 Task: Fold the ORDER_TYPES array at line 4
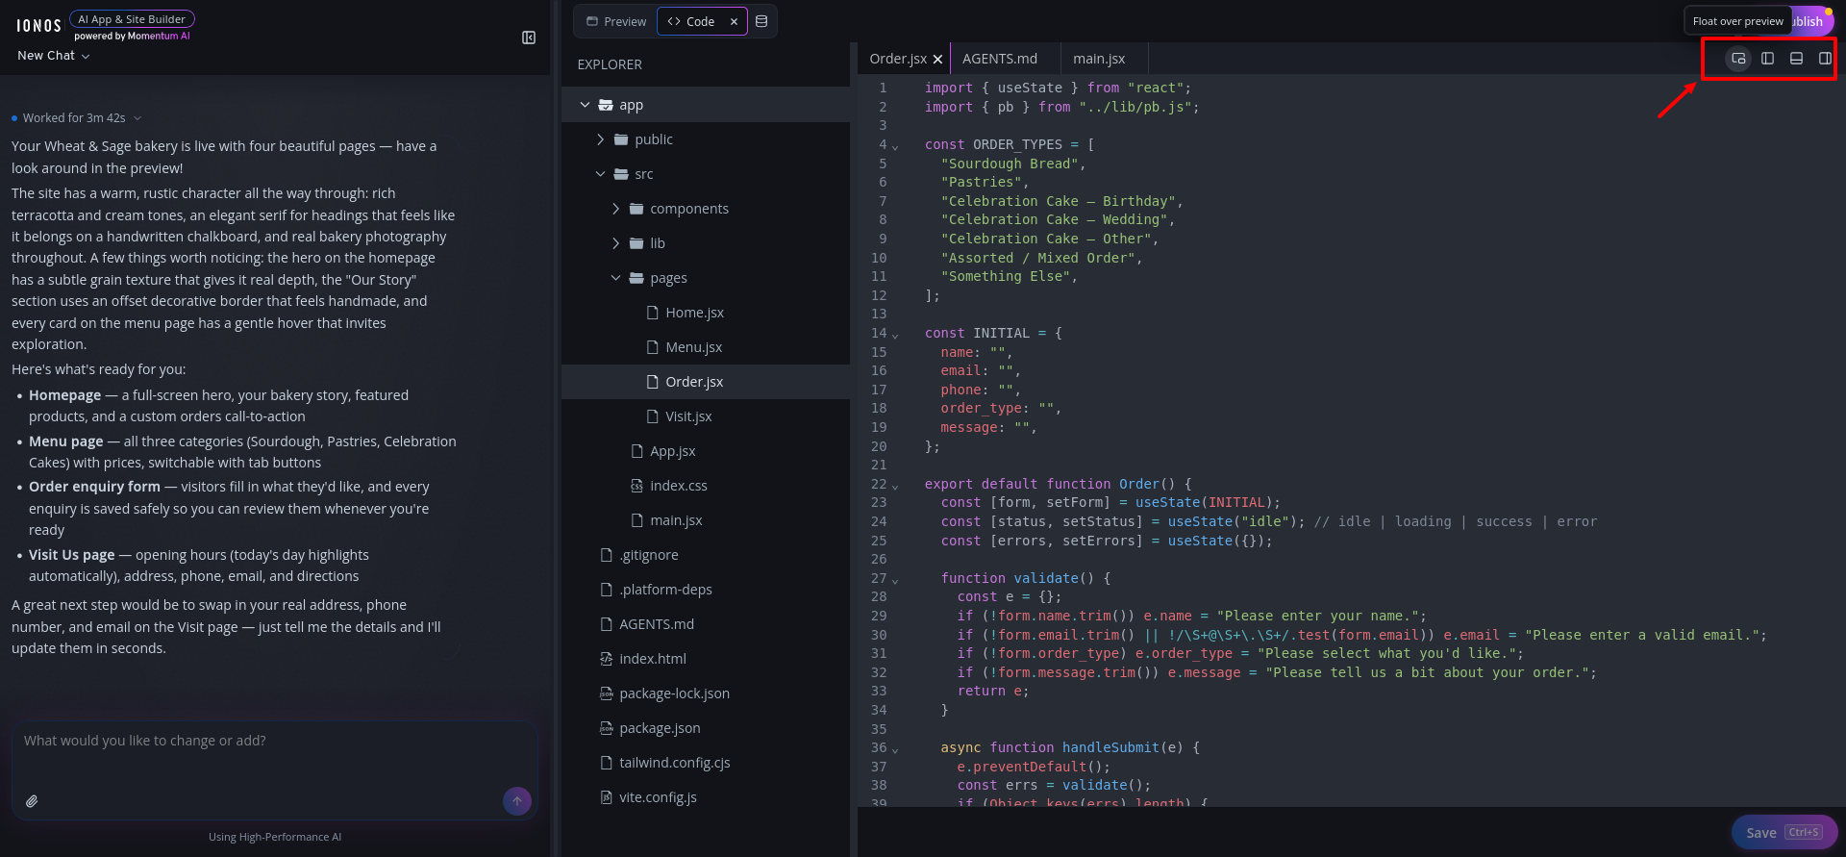point(895,147)
